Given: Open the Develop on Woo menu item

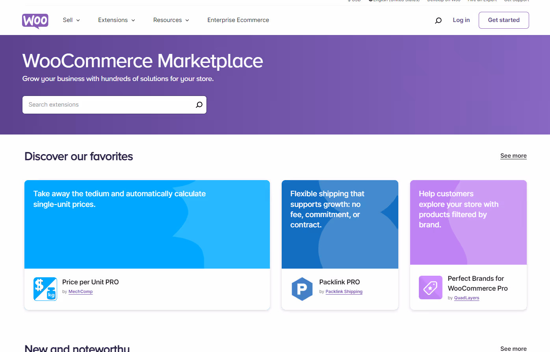Looking at the screenshot, I should (444, 0).
